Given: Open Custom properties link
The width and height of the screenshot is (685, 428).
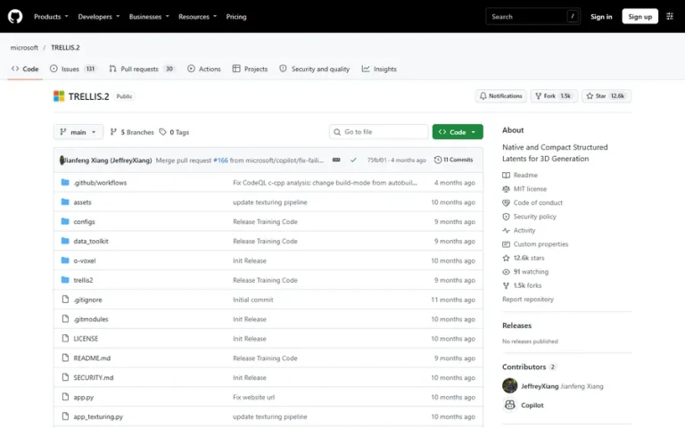Looking at the screenshot, I should coord(535,244).
